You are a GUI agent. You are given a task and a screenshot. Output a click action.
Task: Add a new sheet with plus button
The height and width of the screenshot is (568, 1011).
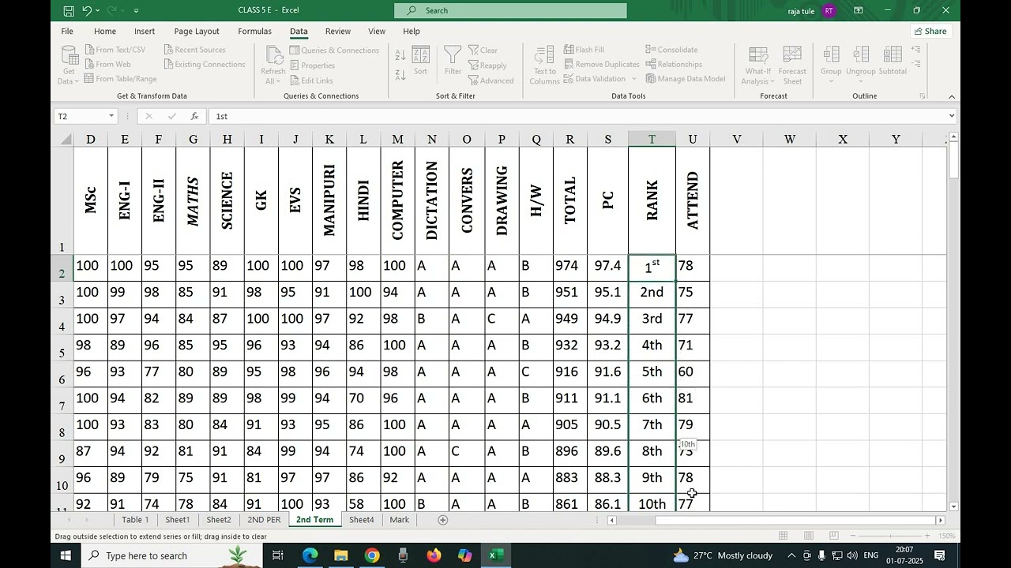coord(443,520)
